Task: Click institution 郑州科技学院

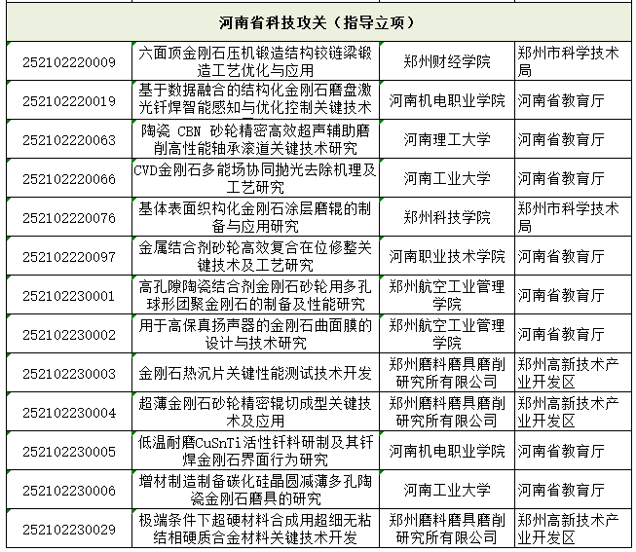Action: click(447, 217)
